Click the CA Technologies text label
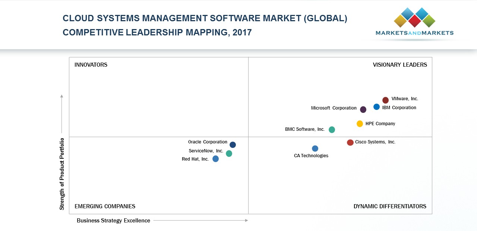 [x=311, y=156]
